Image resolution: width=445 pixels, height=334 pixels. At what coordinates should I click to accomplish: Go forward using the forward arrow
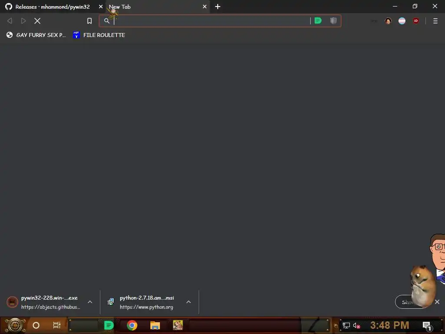point(23,21)
